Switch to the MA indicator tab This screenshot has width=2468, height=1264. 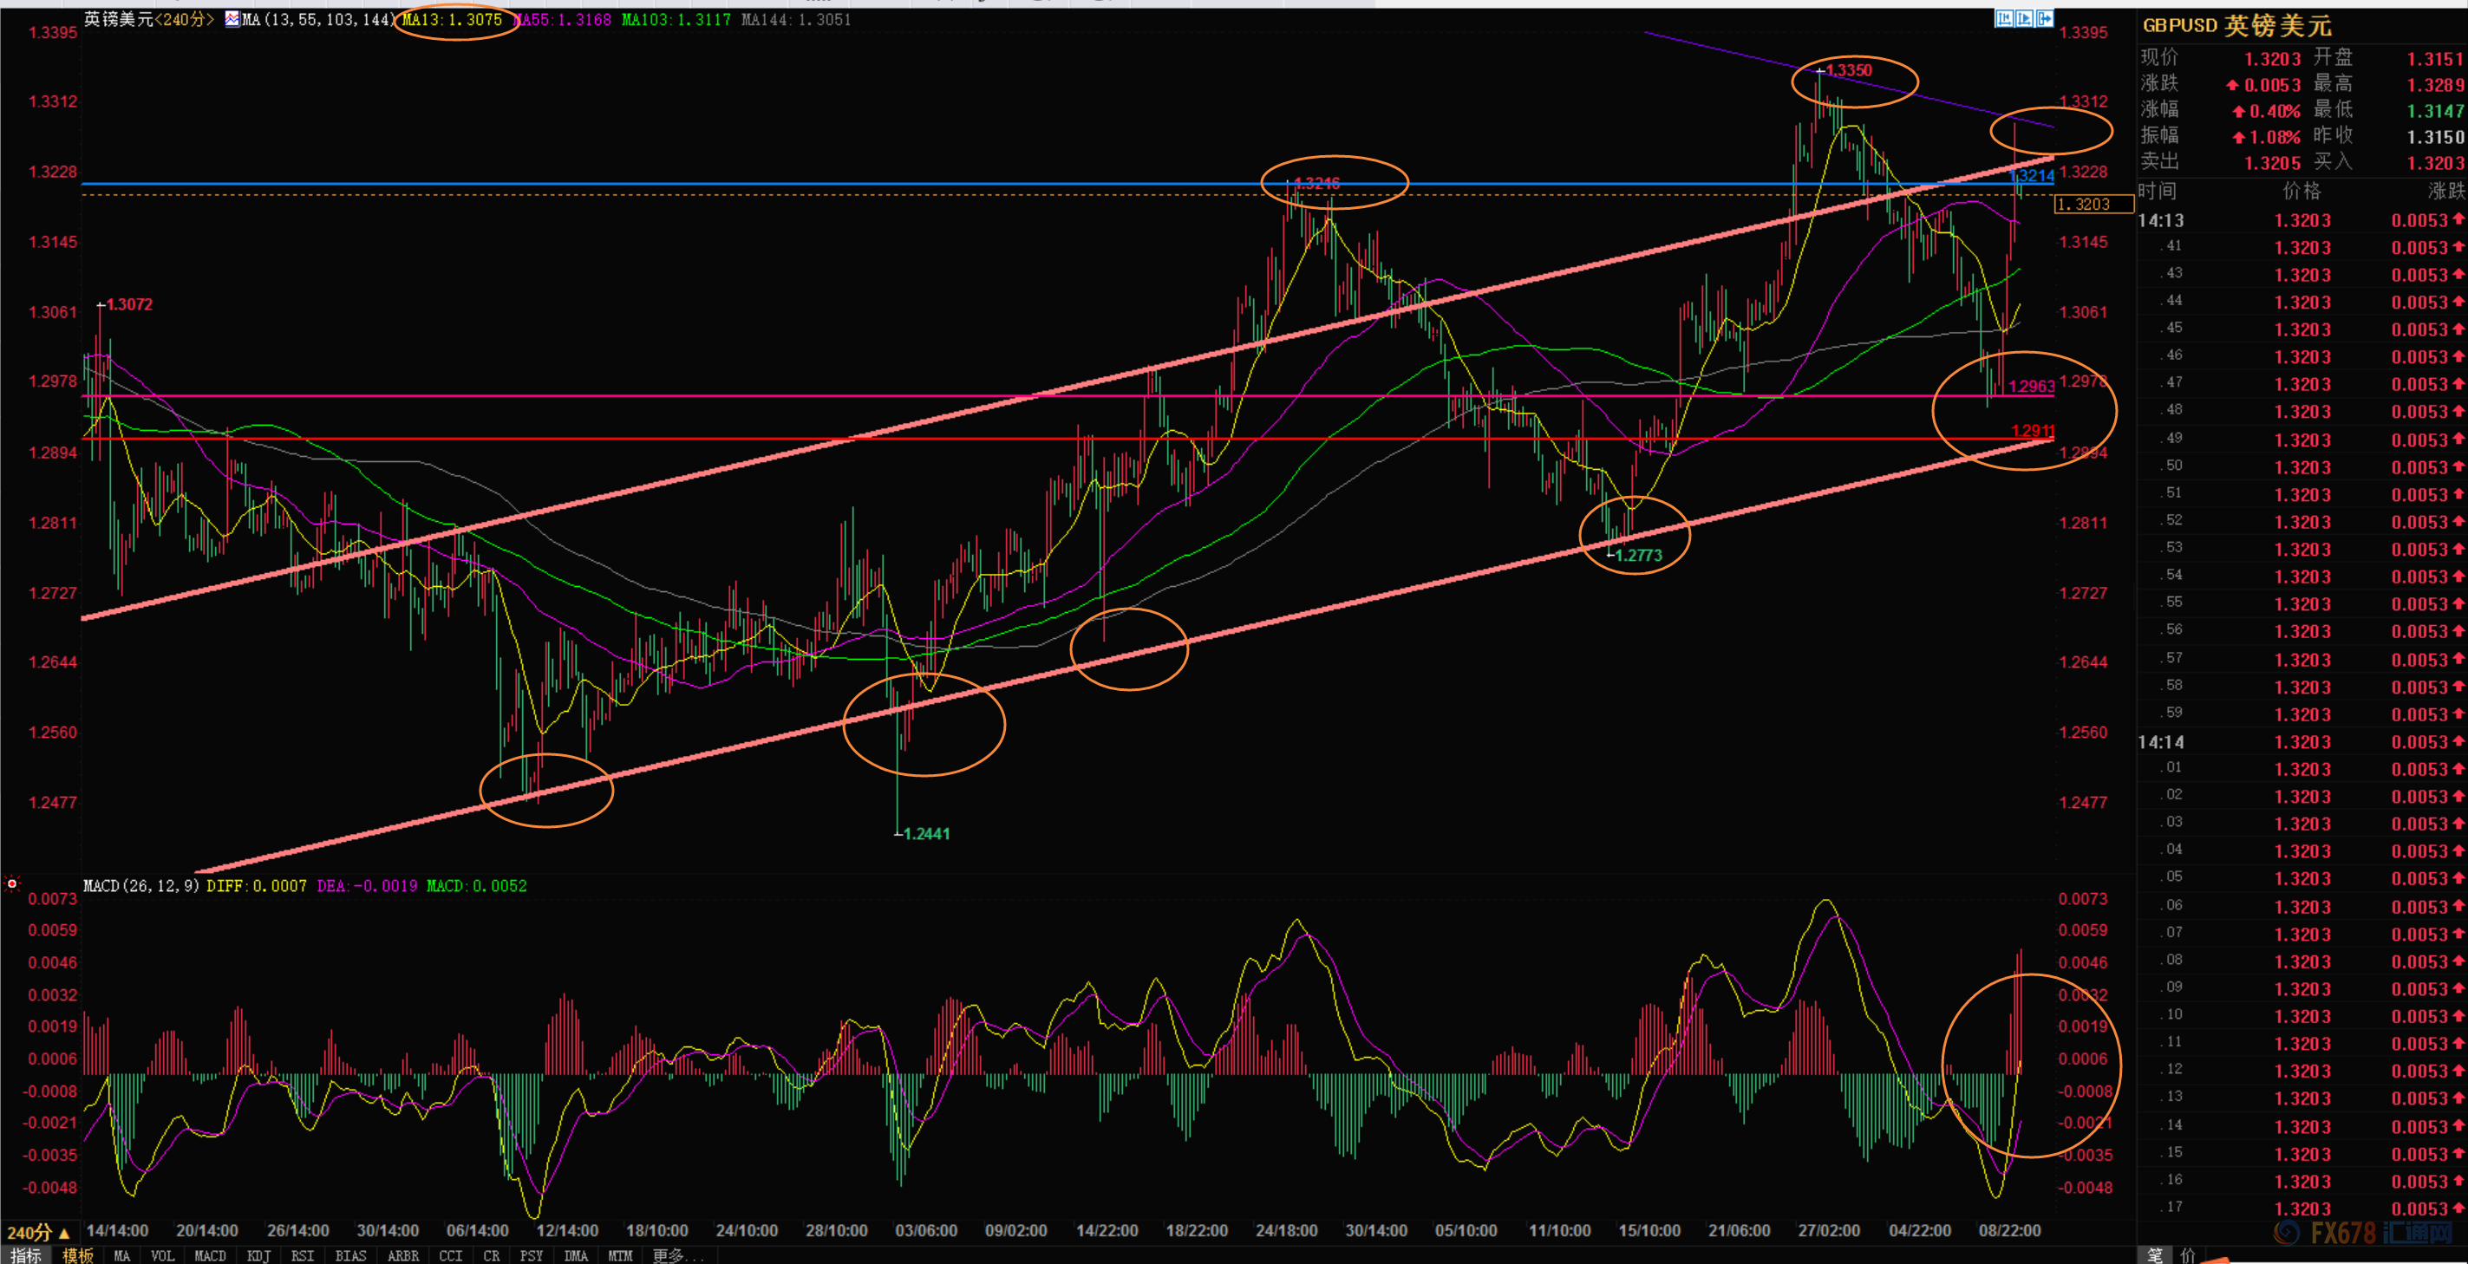click(x=121, y=1255)
